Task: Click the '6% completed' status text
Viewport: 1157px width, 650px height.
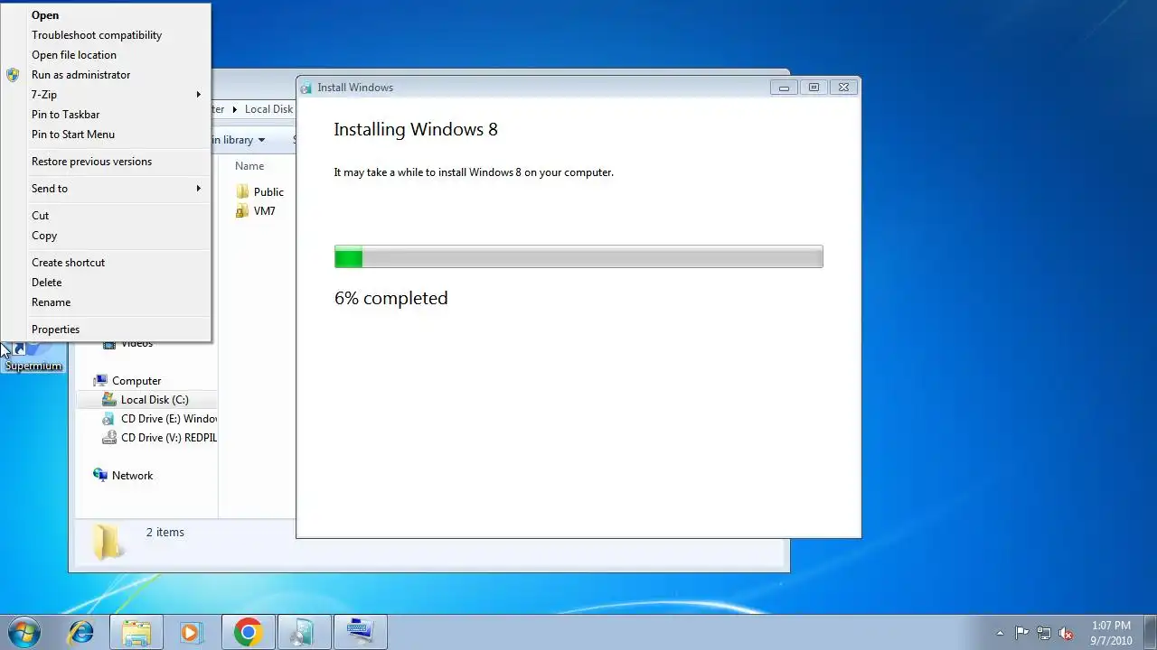Action: (391, 298)
